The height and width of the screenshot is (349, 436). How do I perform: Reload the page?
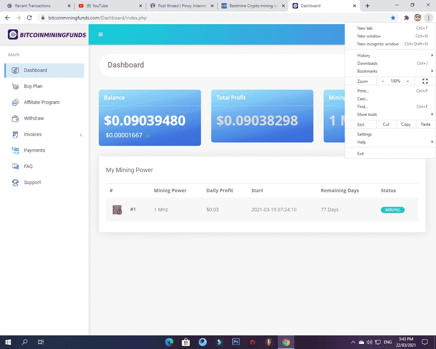coord(29,18)
